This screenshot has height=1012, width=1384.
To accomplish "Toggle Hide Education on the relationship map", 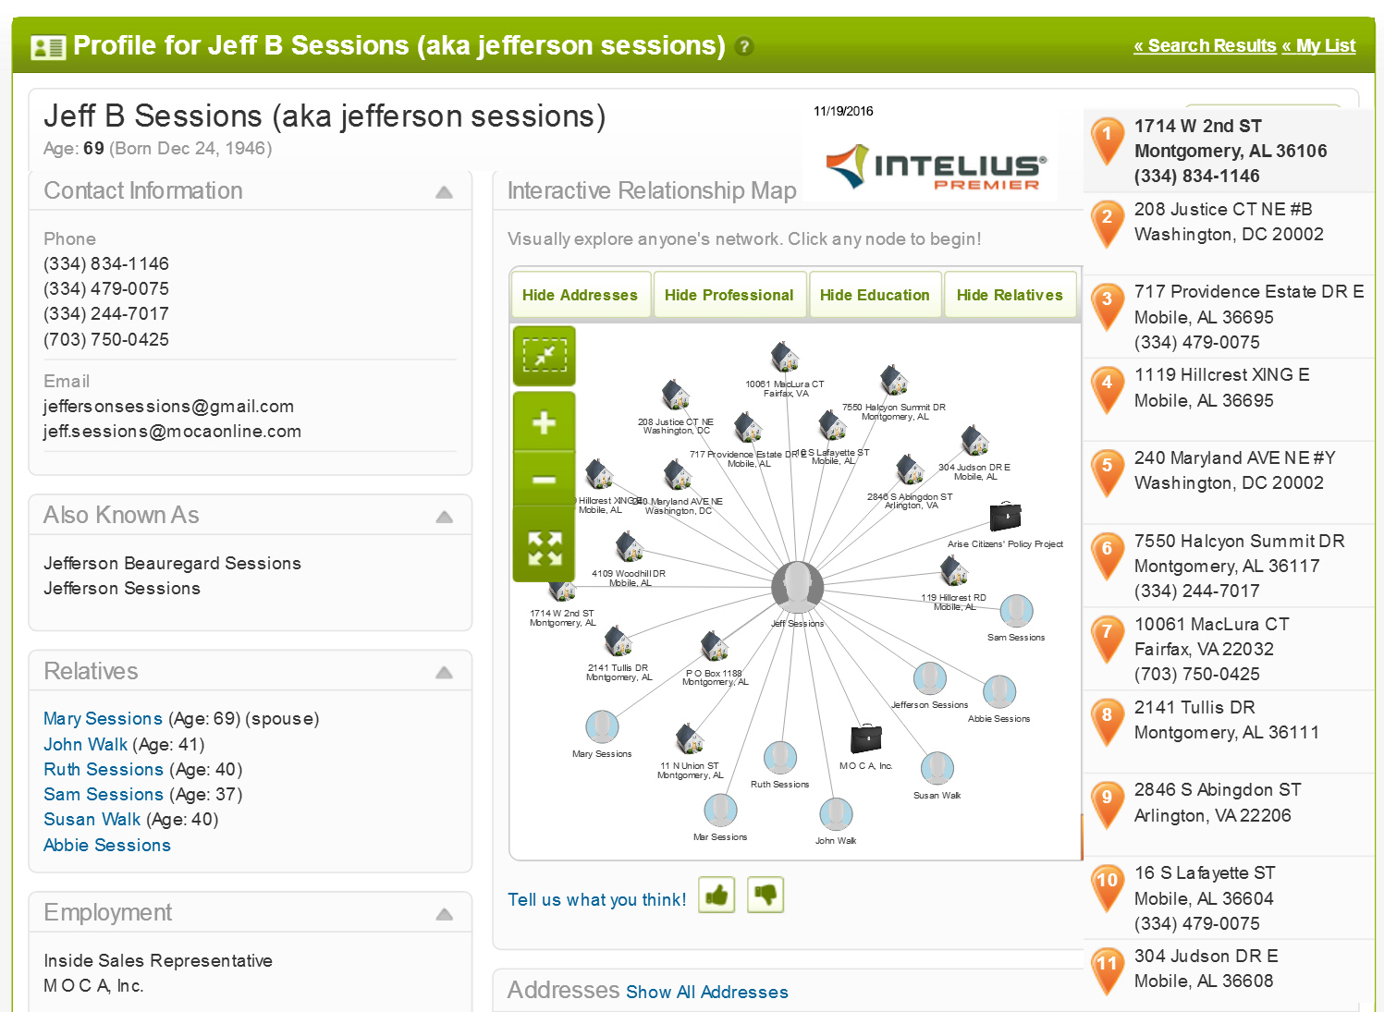I will 875,295.
